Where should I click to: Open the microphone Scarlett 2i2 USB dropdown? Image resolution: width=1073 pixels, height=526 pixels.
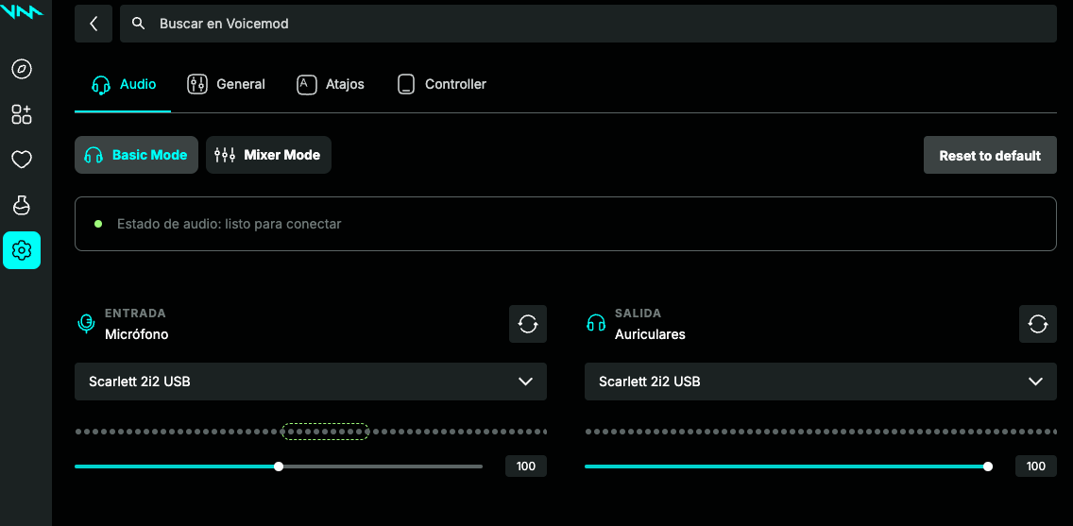[x=311, y=382]
